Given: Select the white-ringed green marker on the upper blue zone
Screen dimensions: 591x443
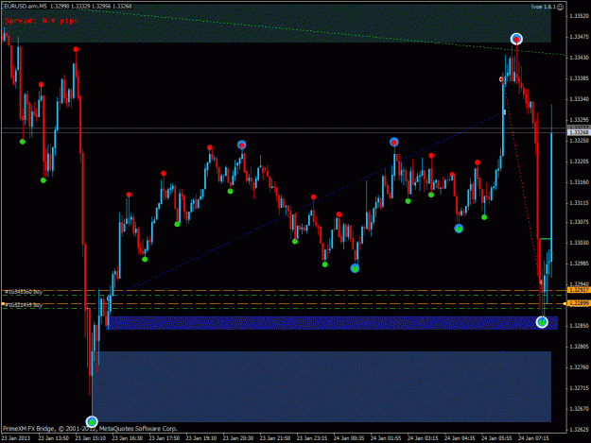Looking at the screenshot, I should (x=542, y=322).
